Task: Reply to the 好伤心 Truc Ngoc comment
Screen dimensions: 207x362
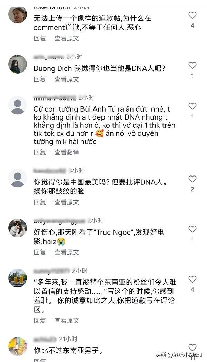Action: tap(40, 253)
